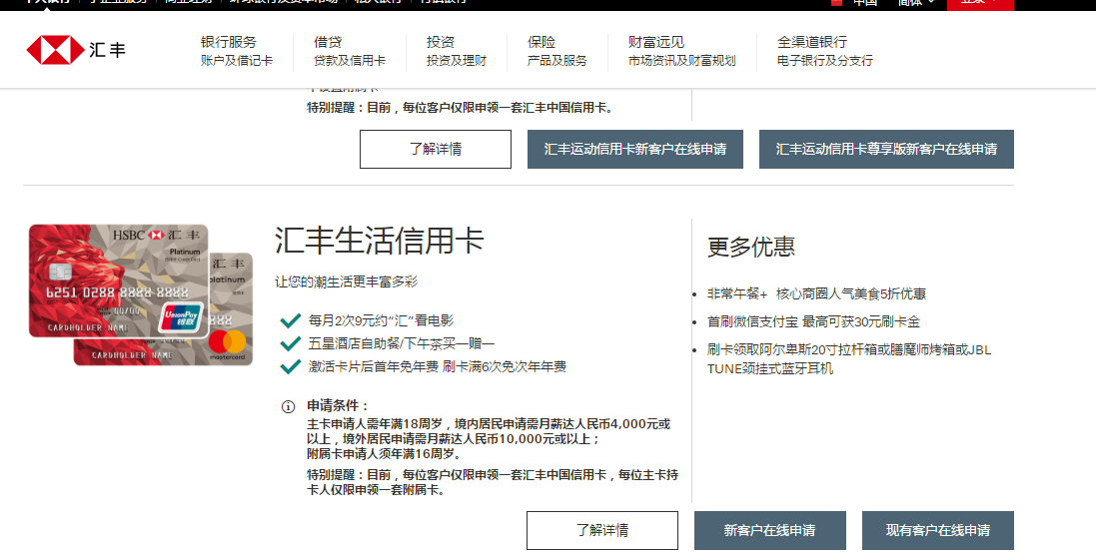
Task: Click 非常午餐+ 核心商圈人气美食5折优惠
Action: [816, 293]
